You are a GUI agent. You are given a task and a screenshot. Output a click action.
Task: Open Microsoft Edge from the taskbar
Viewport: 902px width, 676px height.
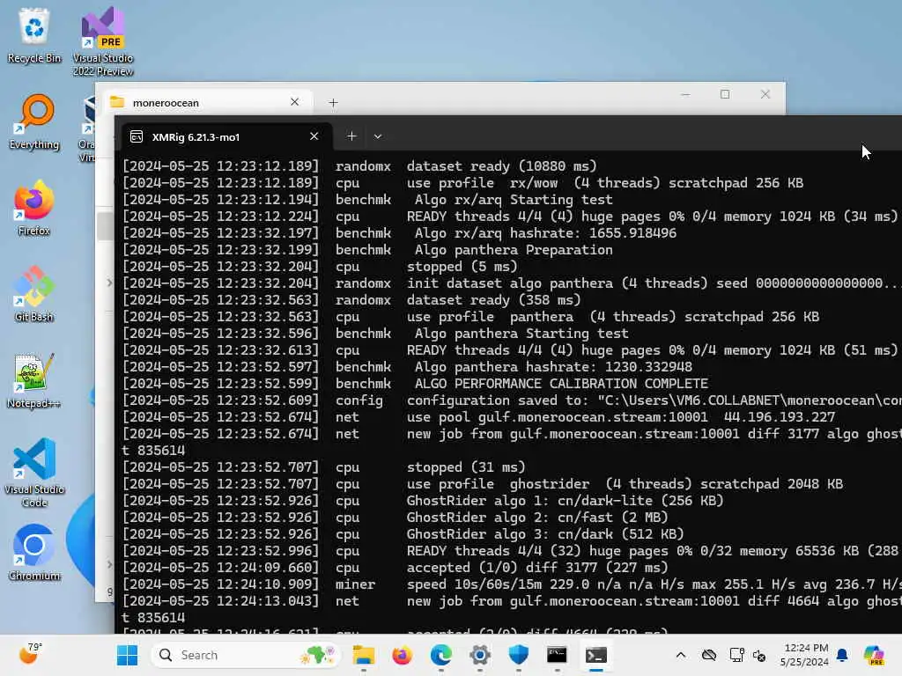(x=441, y=655)
